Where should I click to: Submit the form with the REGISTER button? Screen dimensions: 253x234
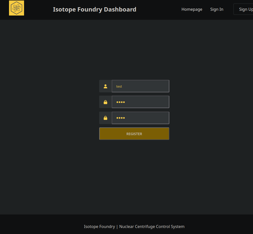click(x=134, y=134)
